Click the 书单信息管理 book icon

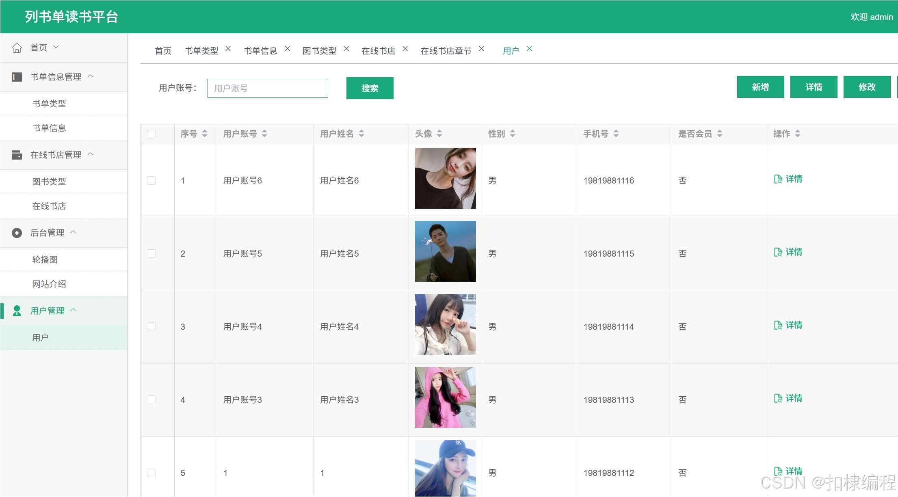[17, 77]
